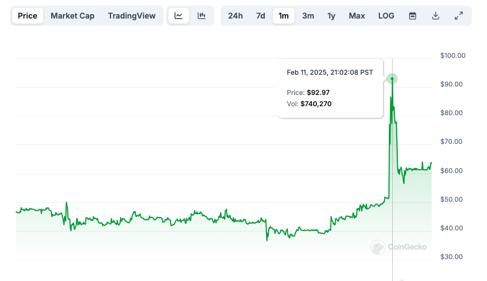Switch to the Market Cap tab
This screenshot has width=487, height=281.
72,16
